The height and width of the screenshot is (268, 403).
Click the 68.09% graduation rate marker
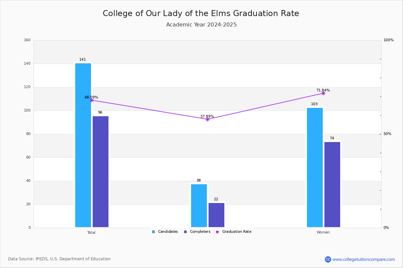[x=92, y=100]
